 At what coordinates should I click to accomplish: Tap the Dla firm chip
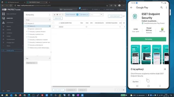135,82
